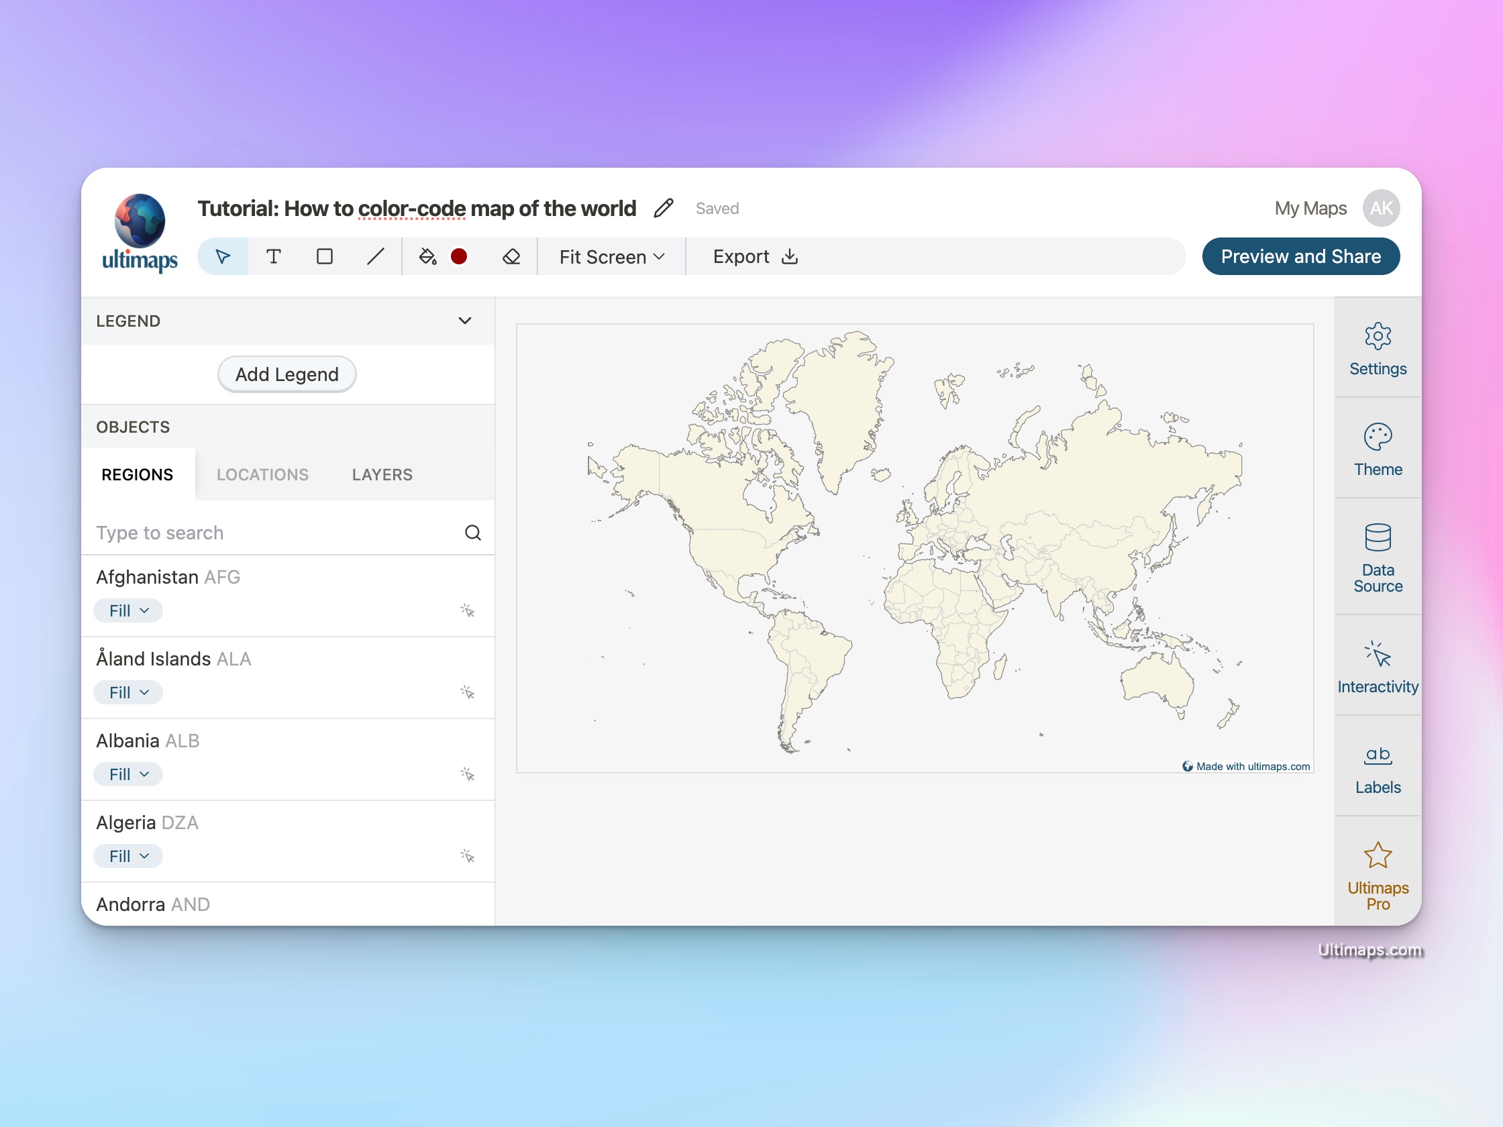
Task: Collapse the Legend section
Action: coord(465,320)
